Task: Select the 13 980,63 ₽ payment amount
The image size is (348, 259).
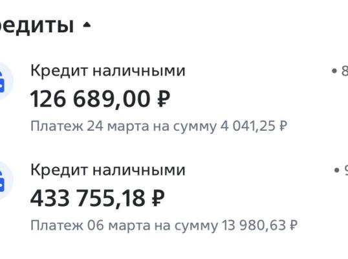Action: (x=259, y=225)
